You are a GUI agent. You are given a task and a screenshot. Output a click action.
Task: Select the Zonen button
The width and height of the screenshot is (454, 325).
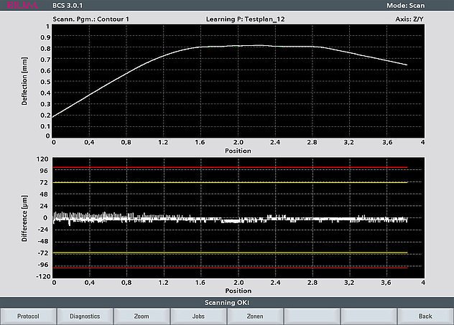tap(255, 316)
